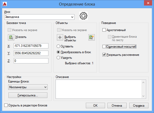Enable the Аннотативный checkbox
154x113 pixels.
pyautogui.click(x=104, y=30)
